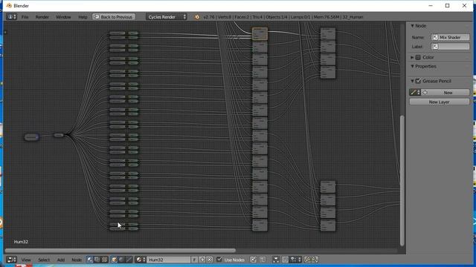Click the Blender render engine logo icon
The width and height of the screenshot is (476, 267).
coord(197,17)
